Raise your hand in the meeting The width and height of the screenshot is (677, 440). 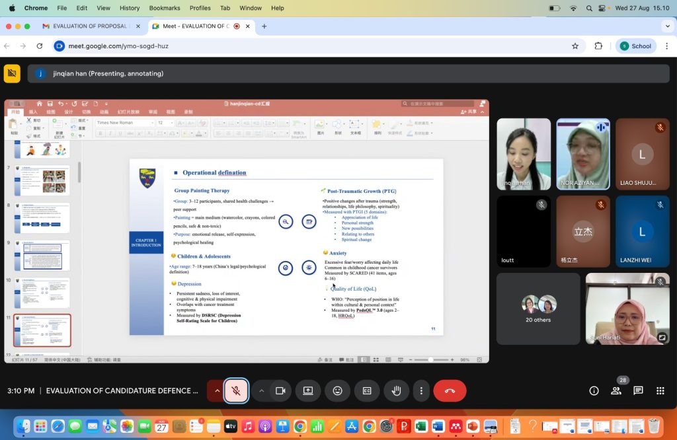tap(396, 390)
